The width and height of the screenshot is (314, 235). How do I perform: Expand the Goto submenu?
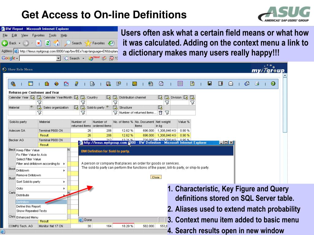click(x=64, y=188)
